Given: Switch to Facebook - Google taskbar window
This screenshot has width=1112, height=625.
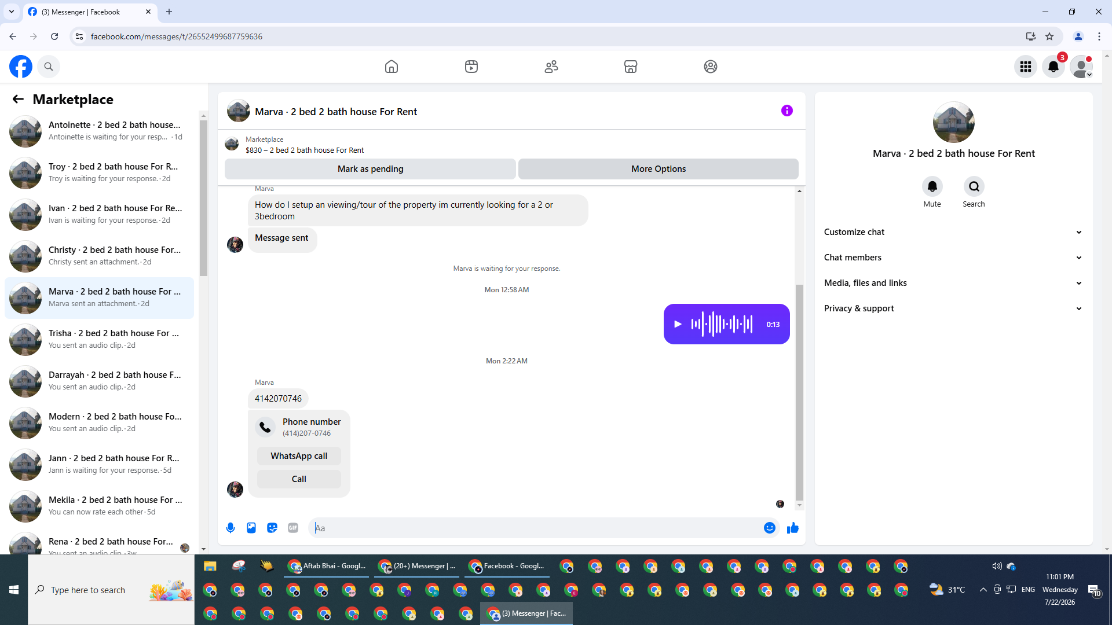Looking at the screenshot, I should pyautogui.click(x=507, y=566).
